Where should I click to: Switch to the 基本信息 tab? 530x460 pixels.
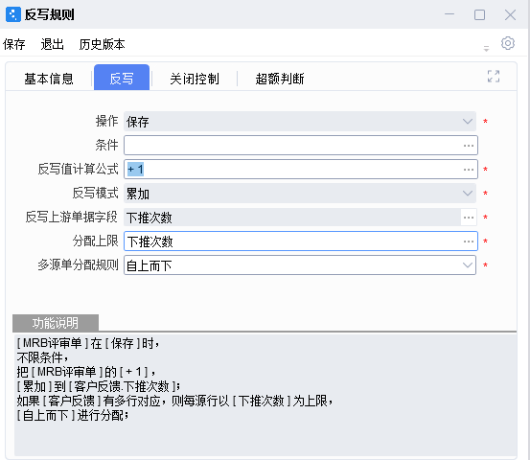(49, 79)
